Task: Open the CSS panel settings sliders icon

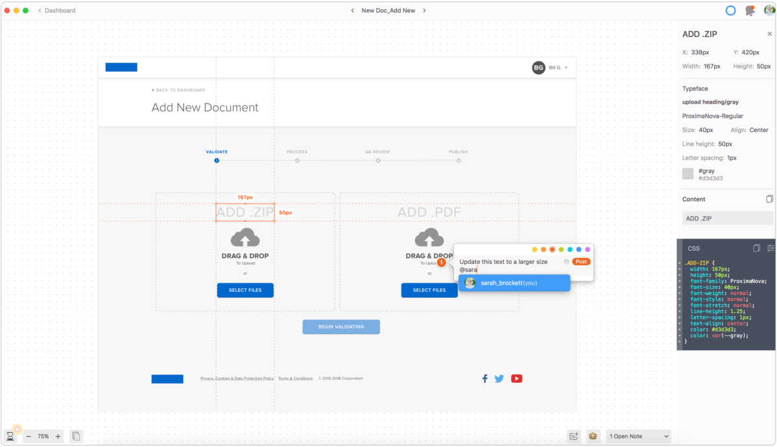Action: point(770,249)
